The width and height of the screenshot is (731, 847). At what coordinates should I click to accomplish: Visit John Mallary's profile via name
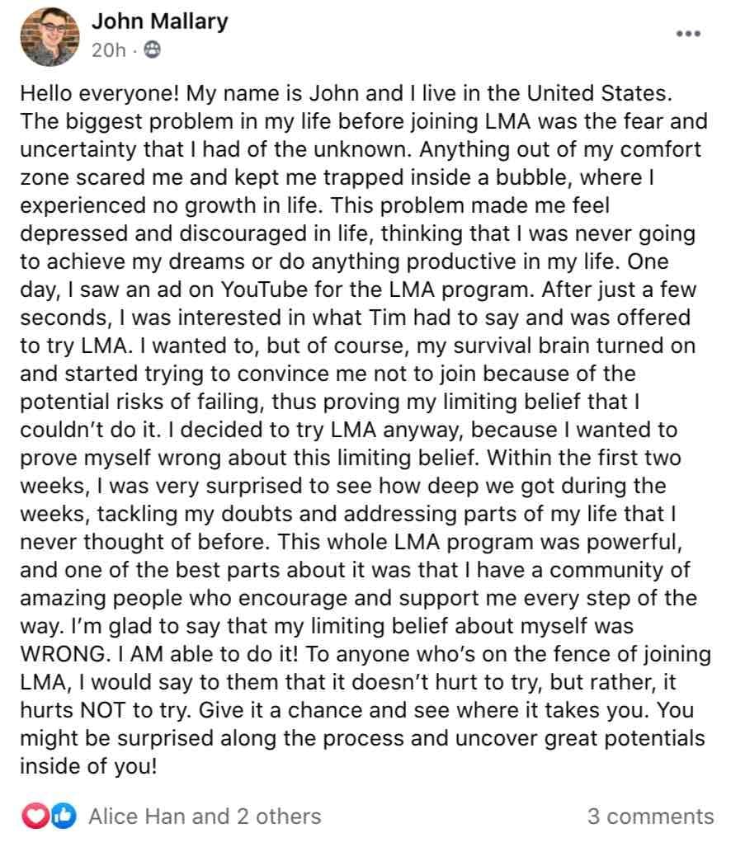coord(160,21)
